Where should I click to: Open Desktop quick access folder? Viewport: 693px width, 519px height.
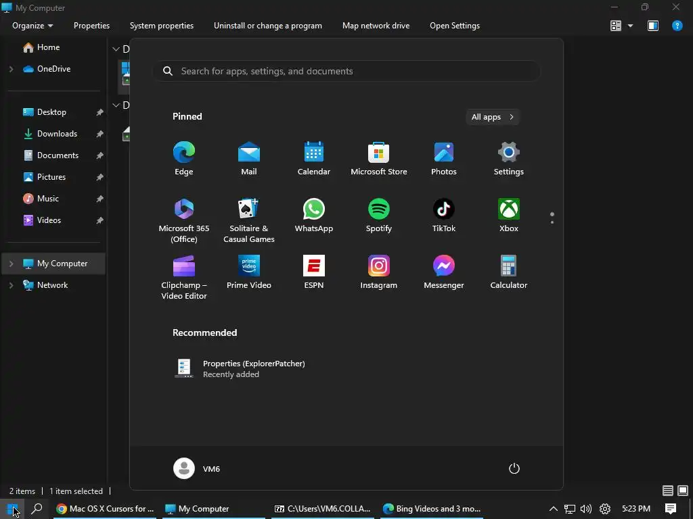click(x=53, y=112)
